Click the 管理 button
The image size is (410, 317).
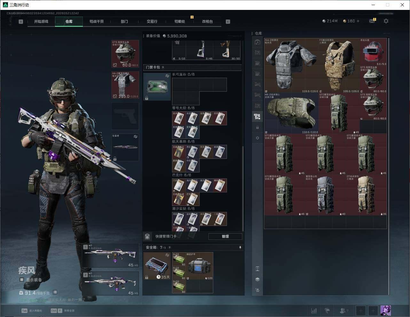[x=225, y=236]
